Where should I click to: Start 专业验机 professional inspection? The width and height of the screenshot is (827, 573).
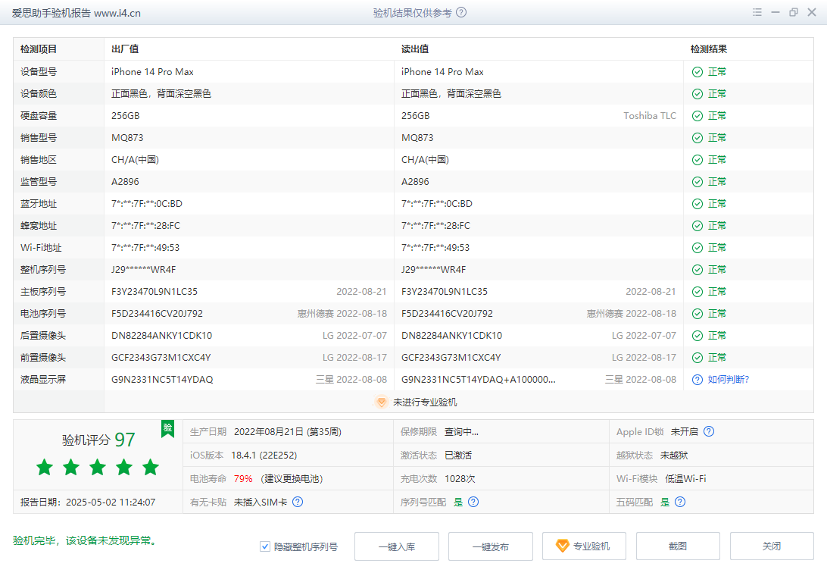click(584, 546)
